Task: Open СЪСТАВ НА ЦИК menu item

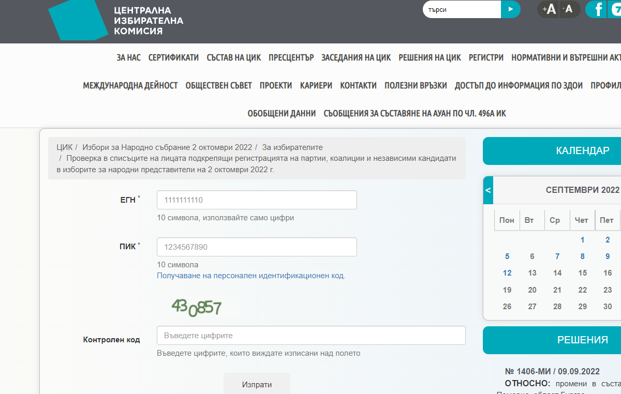Action: (233, 58)
